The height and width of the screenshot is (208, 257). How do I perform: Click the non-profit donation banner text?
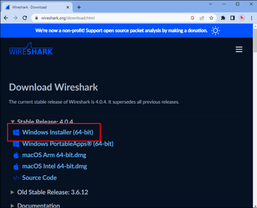click(121, 30)
